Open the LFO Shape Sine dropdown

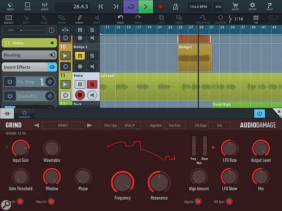pos(219,126)
